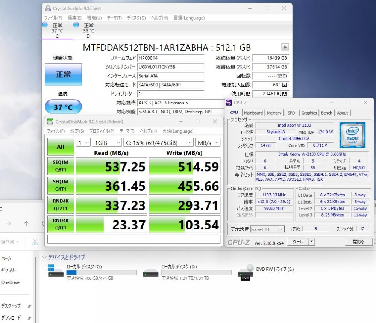Click the 37 °C temperature button in CrystalDiskInfo

coord(63,107)
